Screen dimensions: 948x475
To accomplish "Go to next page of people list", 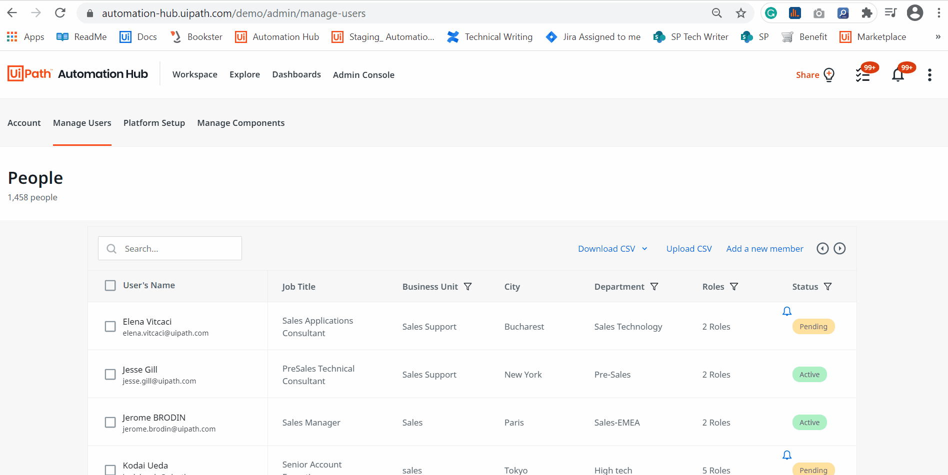I will [839, 248].
